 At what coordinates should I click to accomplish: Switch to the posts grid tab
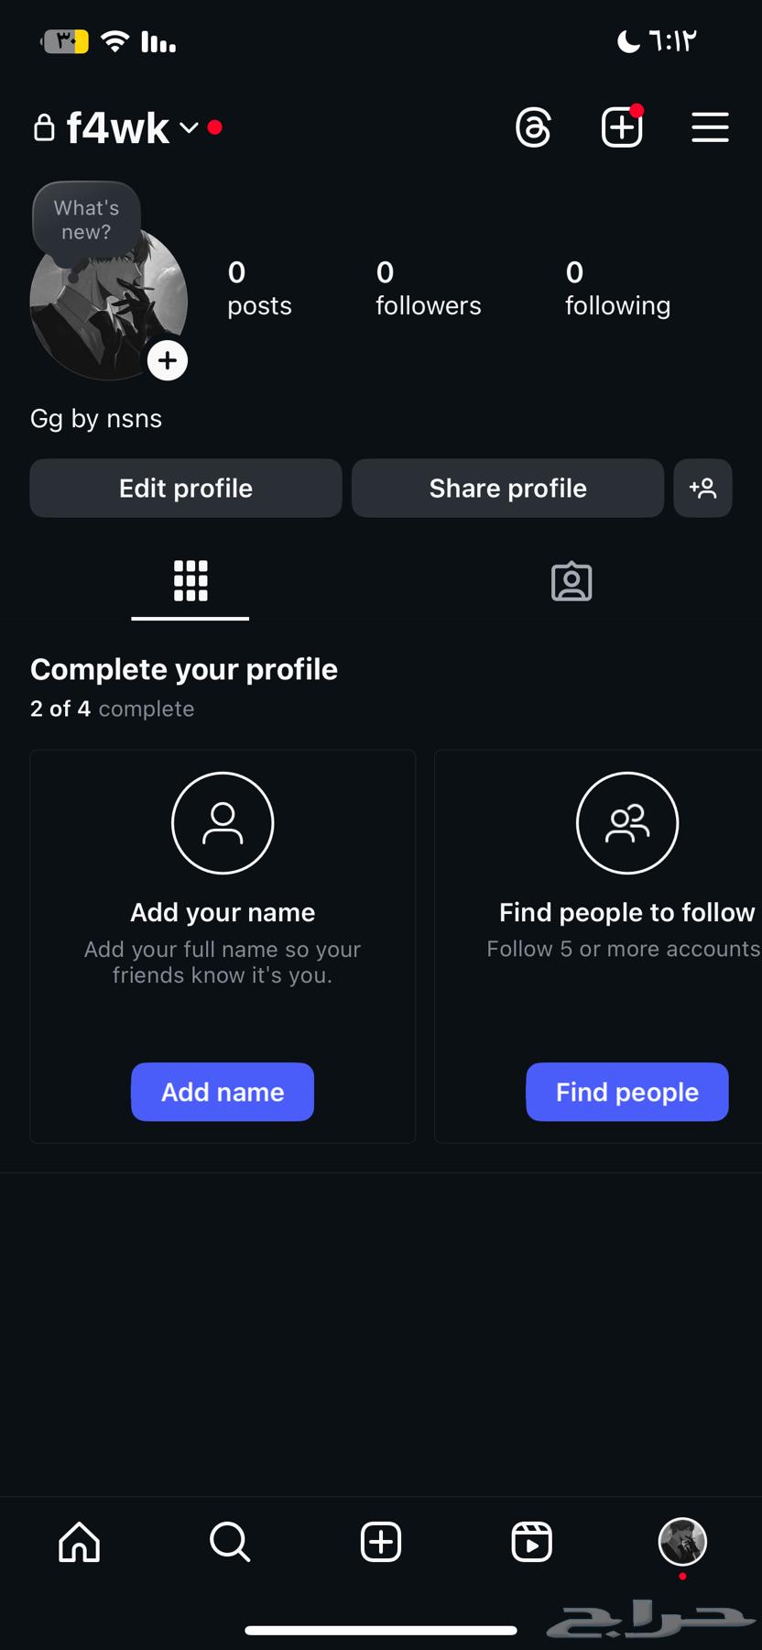point(190,581)
